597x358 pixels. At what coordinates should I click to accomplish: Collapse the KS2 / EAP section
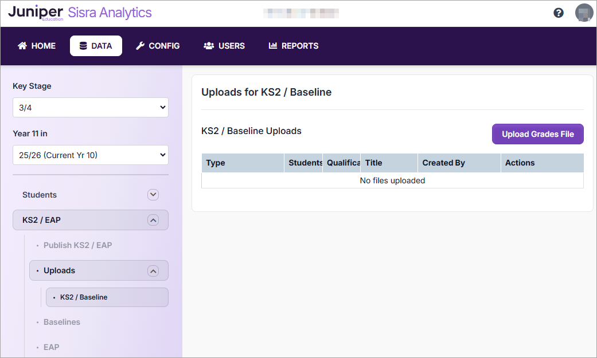click(x=153, y=220)
